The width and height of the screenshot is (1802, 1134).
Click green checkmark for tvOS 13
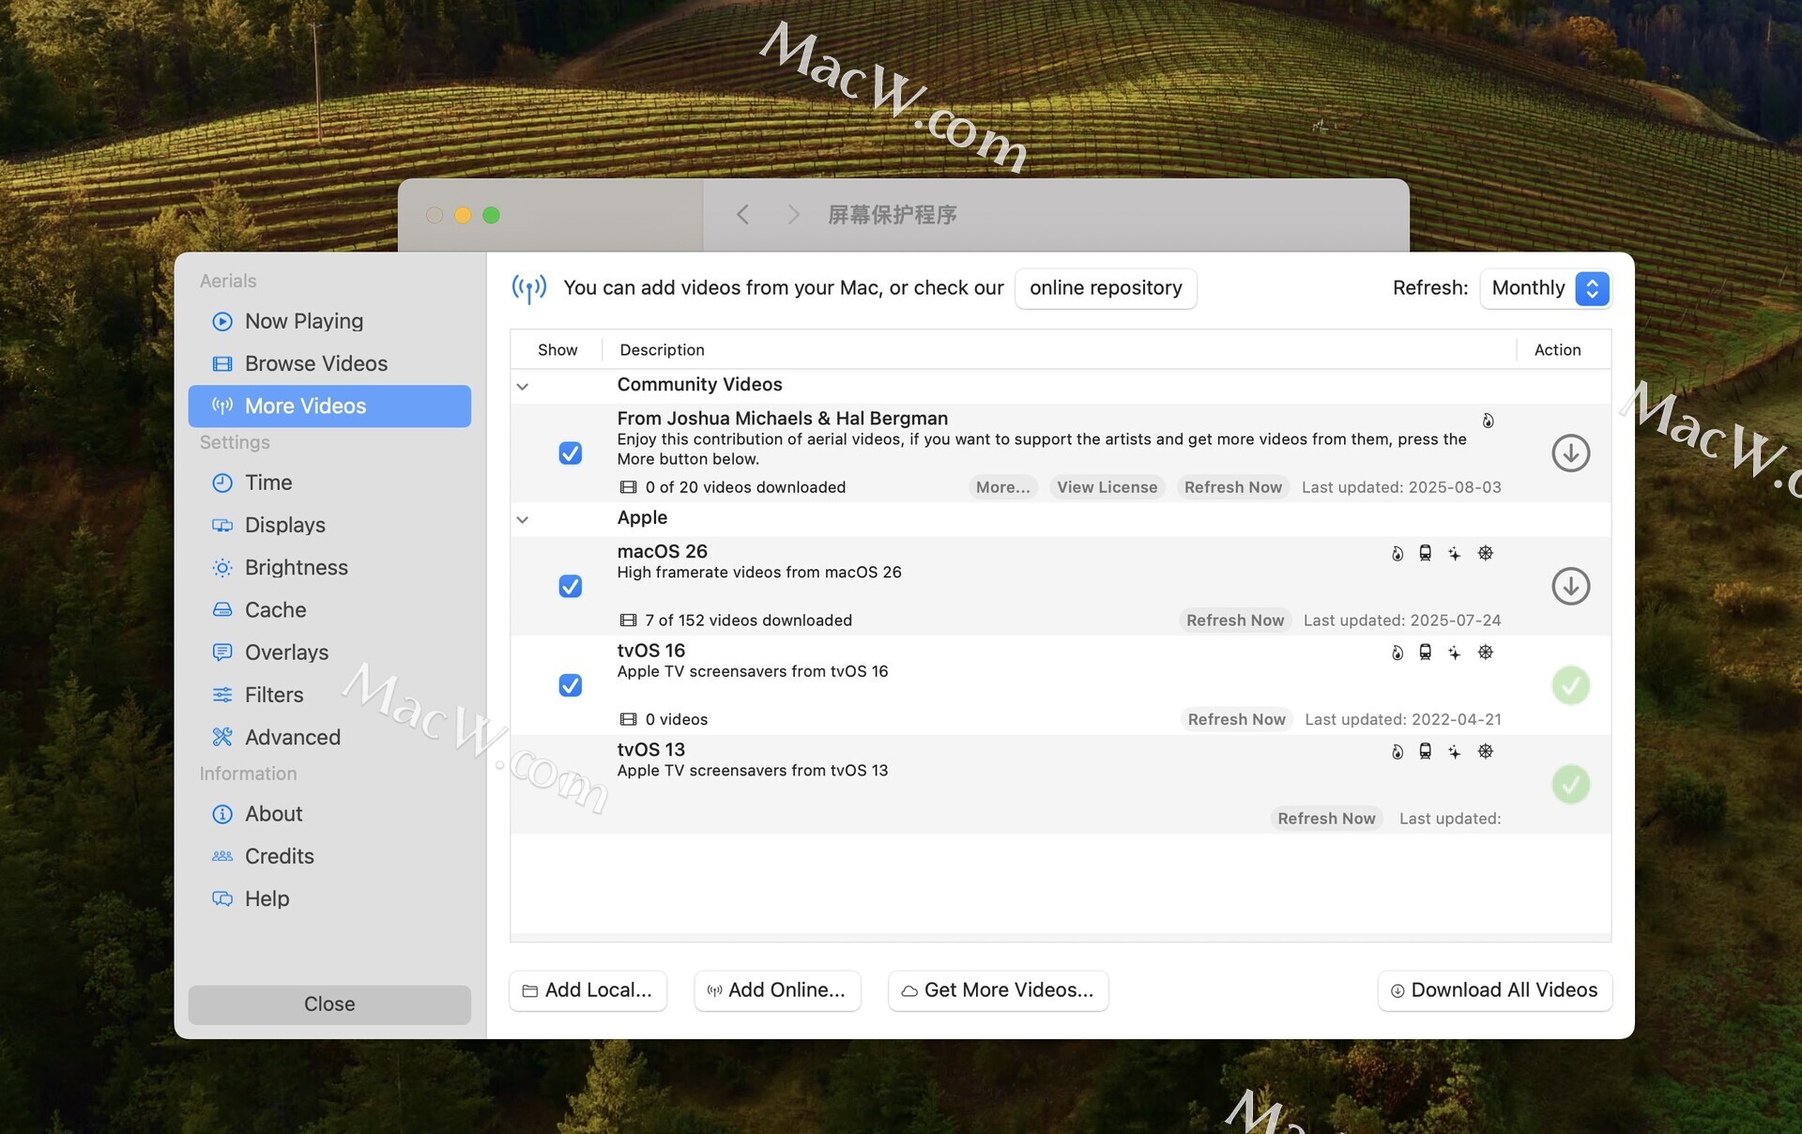click(1570, 785)
